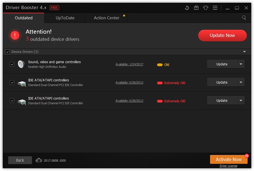This screenshot has width=254, height=171.
Task: Click the database version icon near 2017.0808.1000
Action: tap(39, 160)
